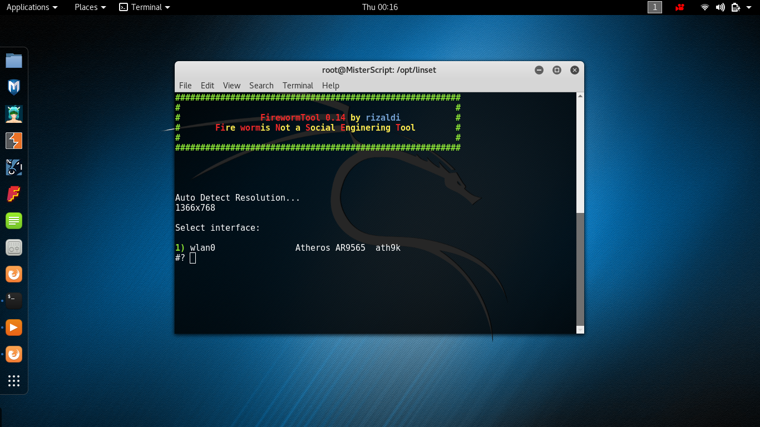Expand the system menu chevron top-right
This screenshot has width=760, height=427.
[750, 7]
